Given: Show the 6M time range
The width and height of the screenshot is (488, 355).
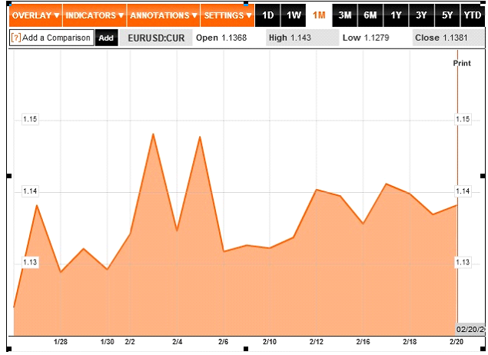Looking at the screenshot, I should (370, 15).
